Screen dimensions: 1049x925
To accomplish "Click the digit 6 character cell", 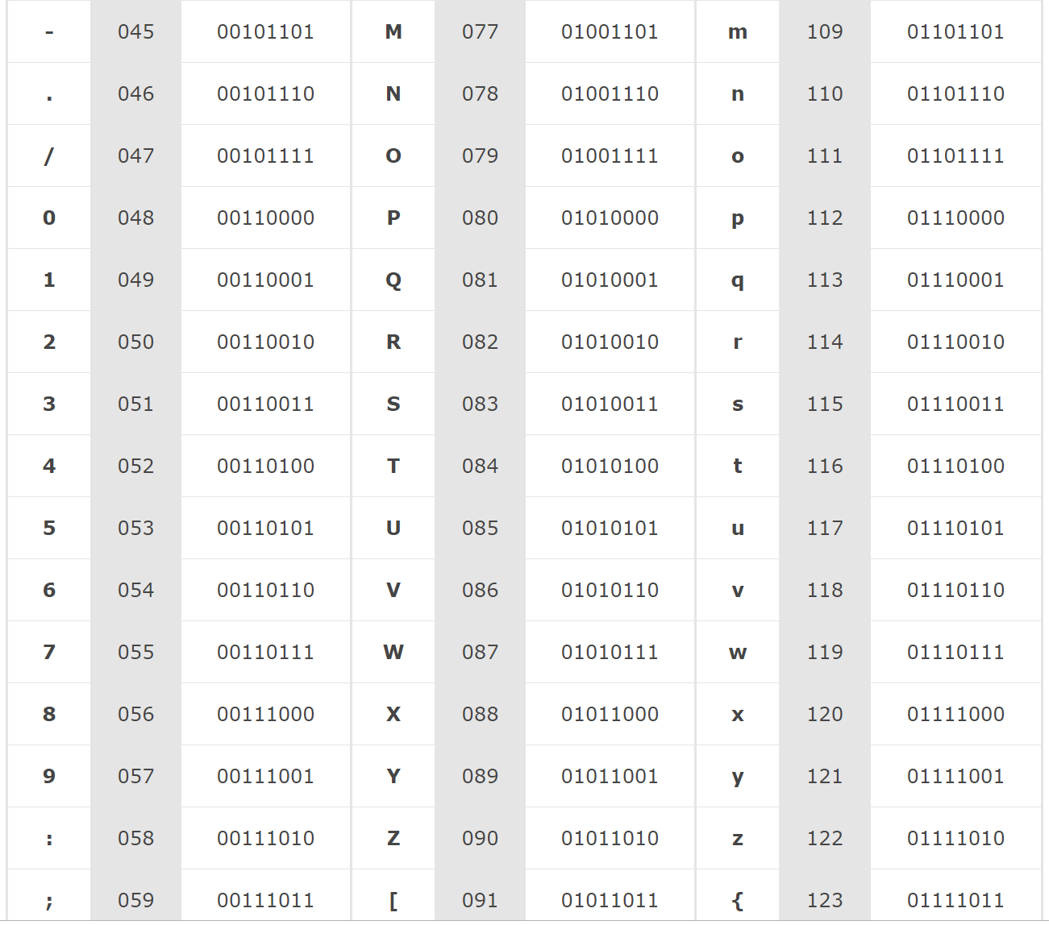I will 49,591.
